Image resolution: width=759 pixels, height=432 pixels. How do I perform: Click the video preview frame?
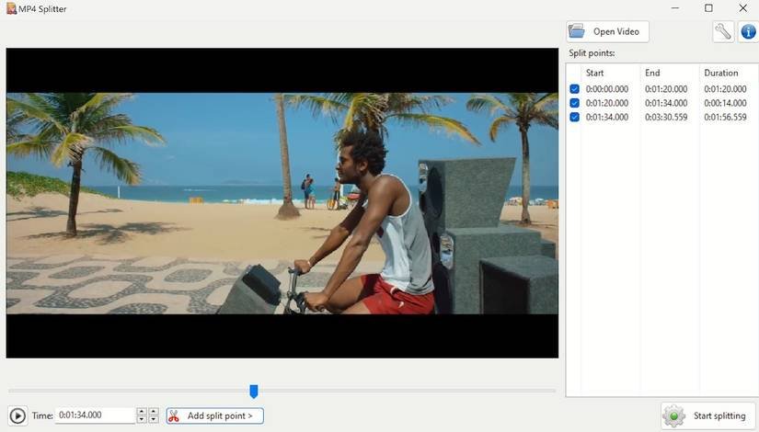coord(282,202)
